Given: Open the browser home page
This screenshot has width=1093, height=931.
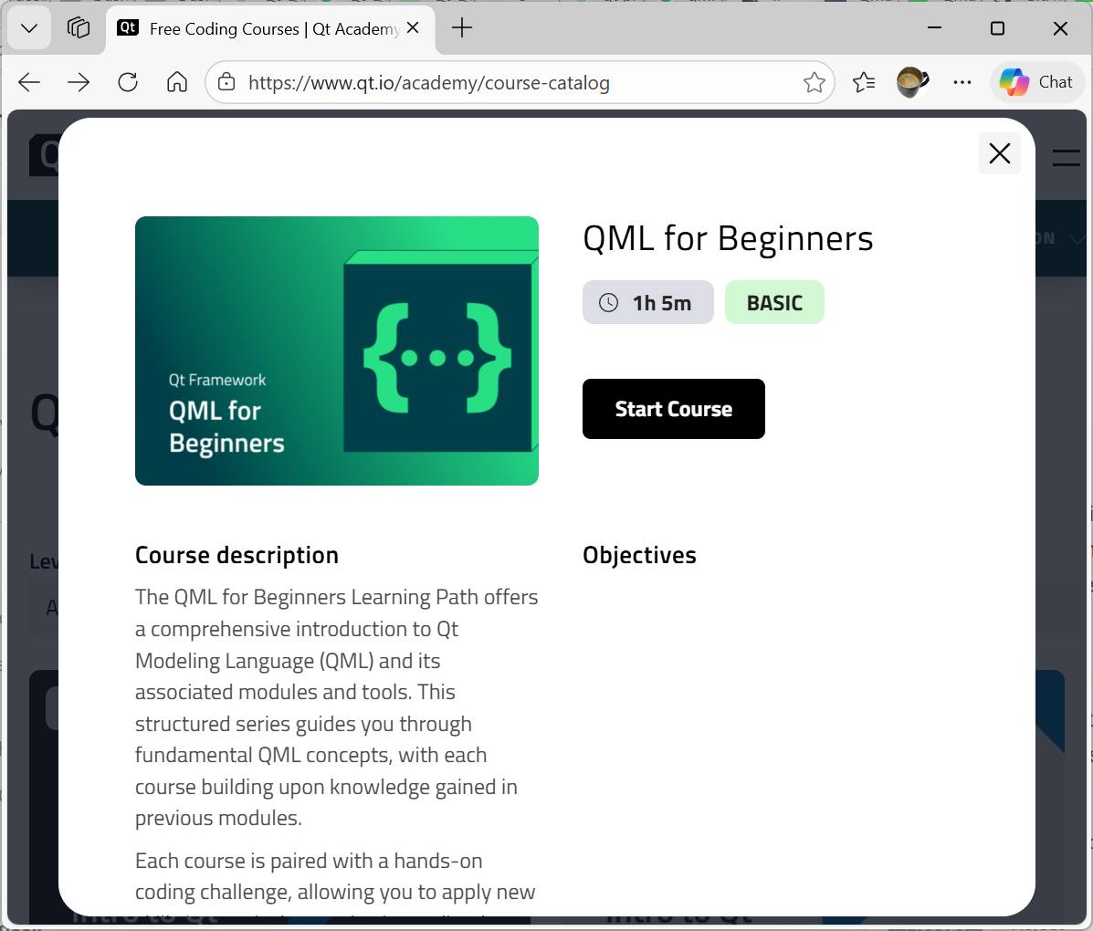Looking at the screenshot, I should [177, 82].
